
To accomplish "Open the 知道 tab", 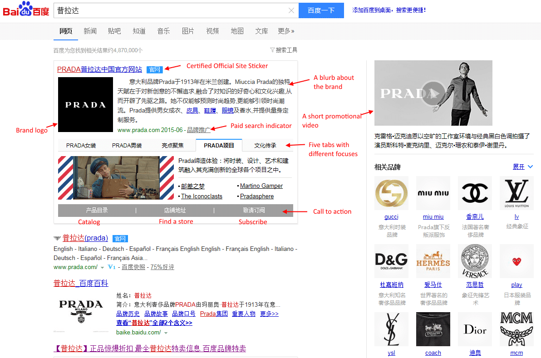I will click(139, 31).
